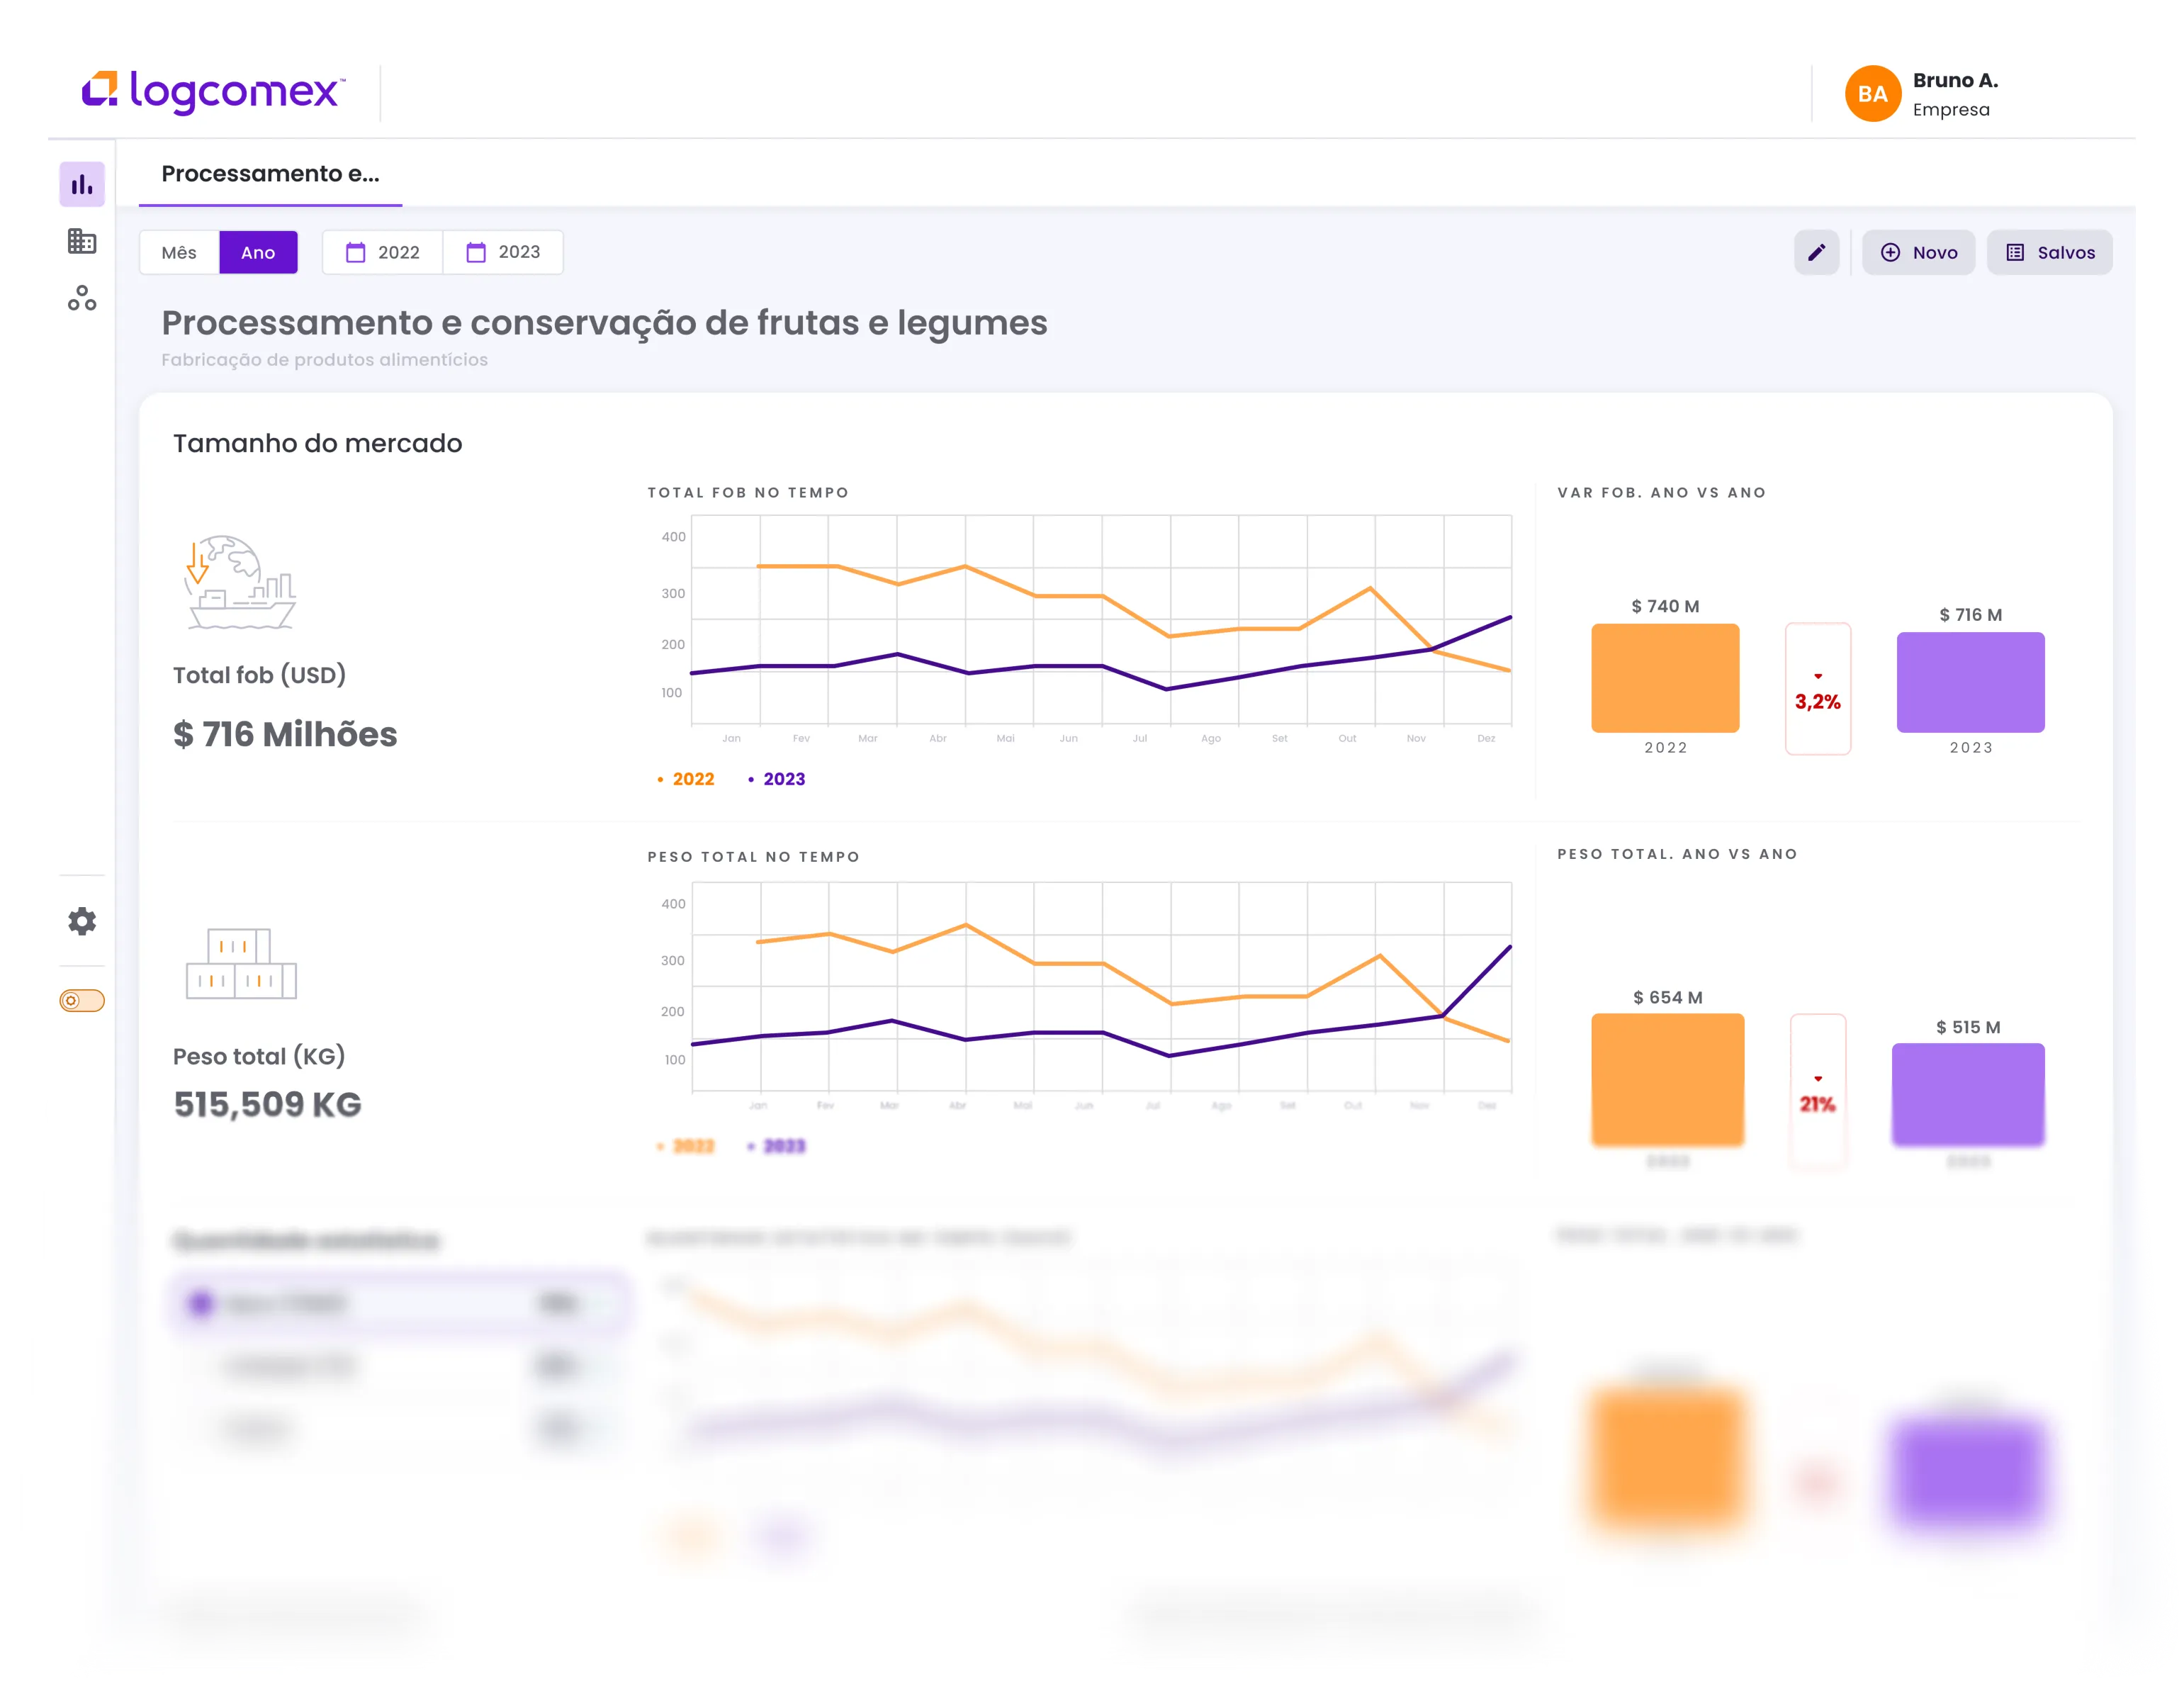
Task: Select the Ano period option
Action: click(258, 252)
